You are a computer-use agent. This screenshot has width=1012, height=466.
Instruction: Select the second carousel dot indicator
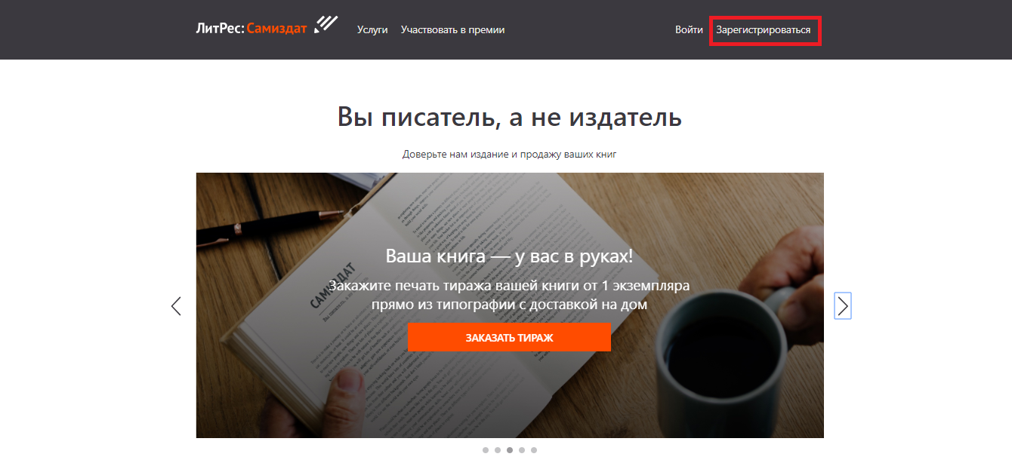pyautogui.click(x=498, y=450)
